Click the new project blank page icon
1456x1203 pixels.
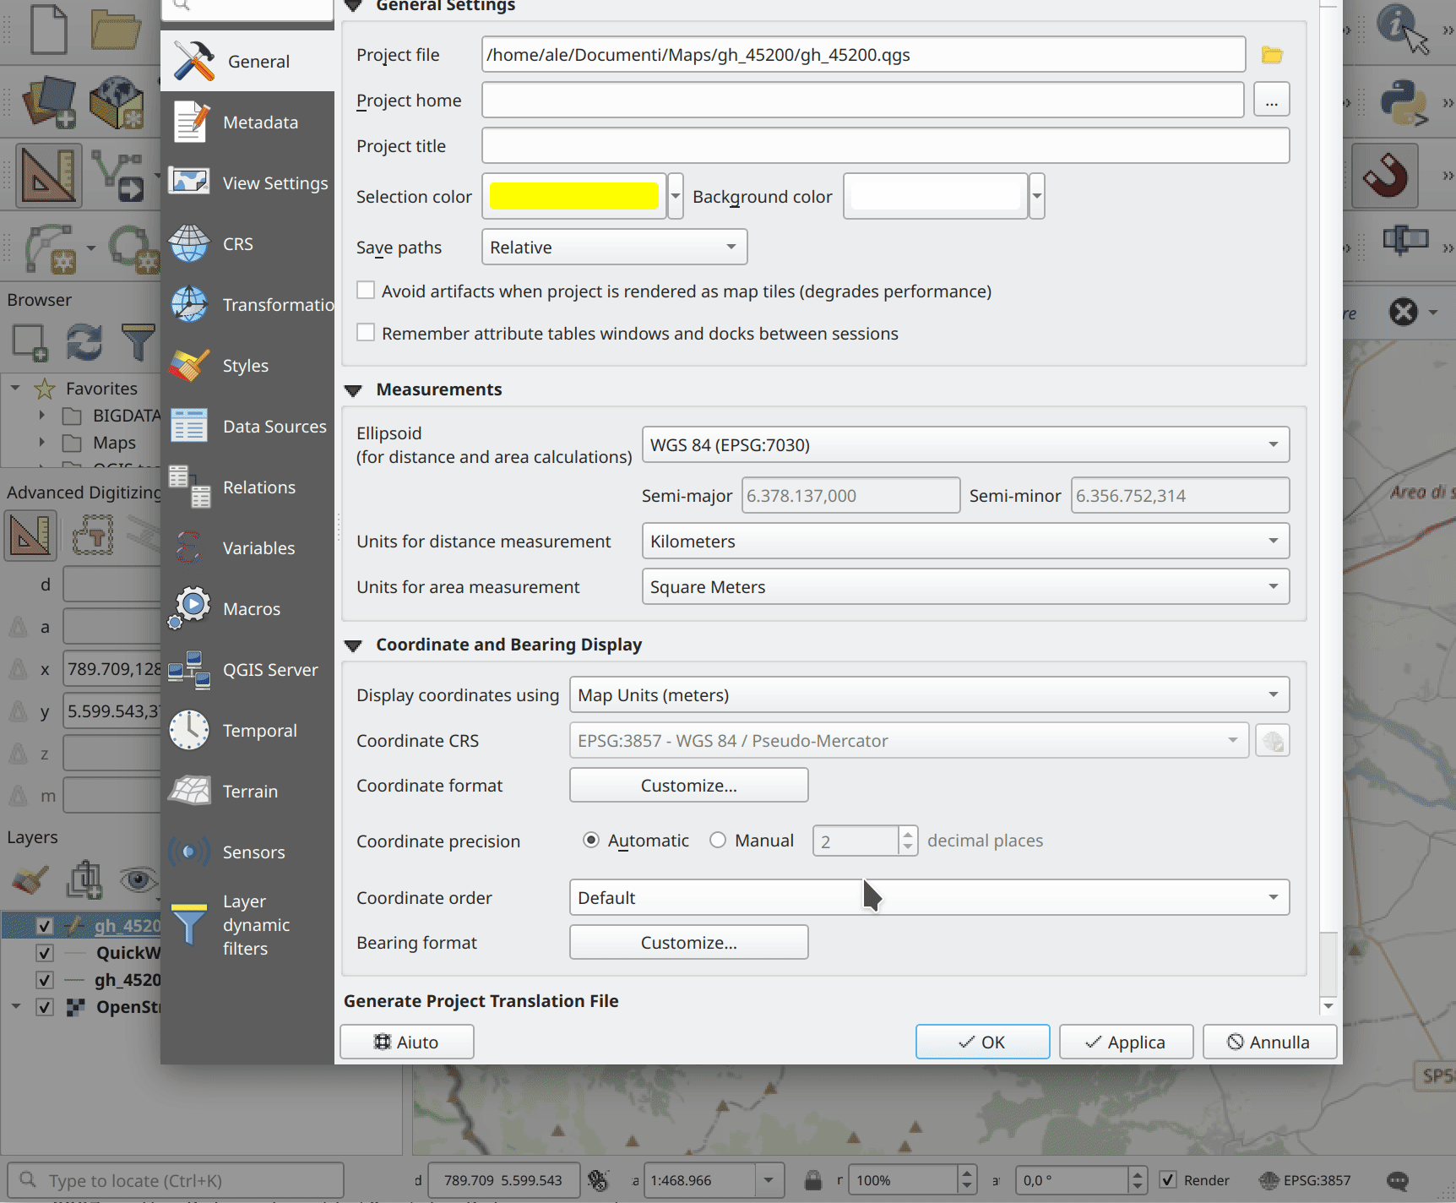[49, 30]
